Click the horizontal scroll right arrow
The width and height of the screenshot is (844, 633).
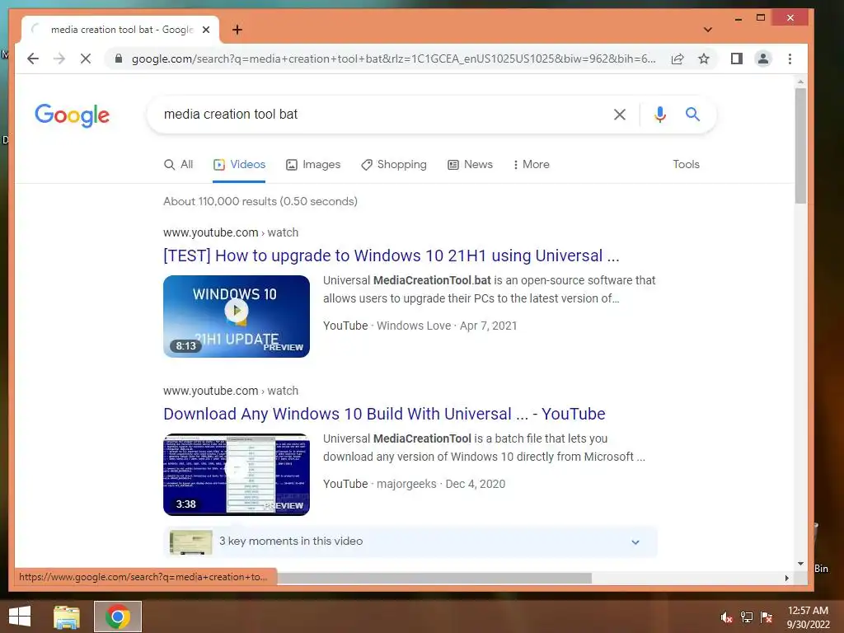click(x=786, y=578)
